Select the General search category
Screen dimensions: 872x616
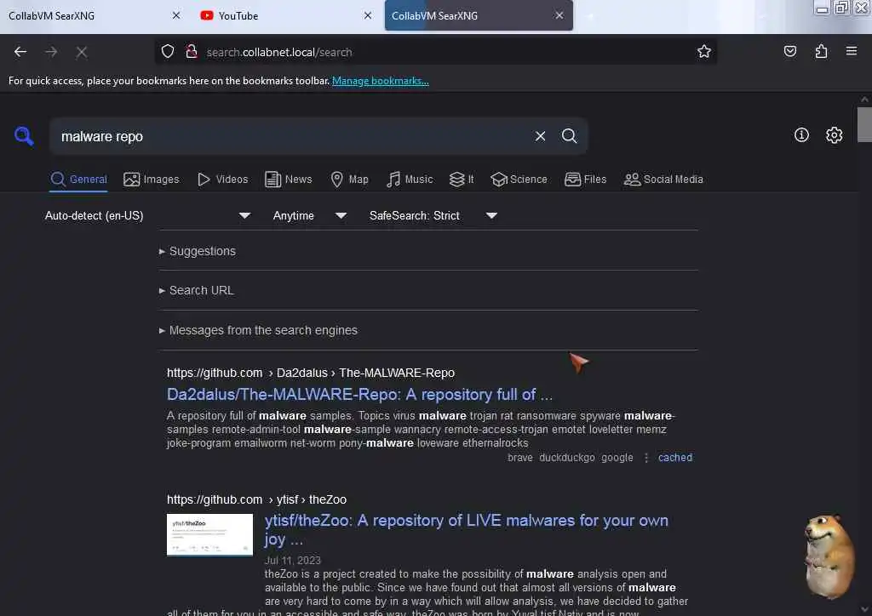[x=78, y=180]
